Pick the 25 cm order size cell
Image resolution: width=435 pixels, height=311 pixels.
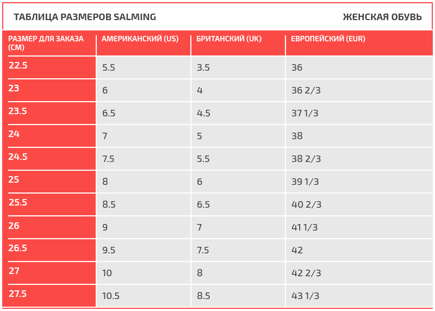[x=14, y=180]
